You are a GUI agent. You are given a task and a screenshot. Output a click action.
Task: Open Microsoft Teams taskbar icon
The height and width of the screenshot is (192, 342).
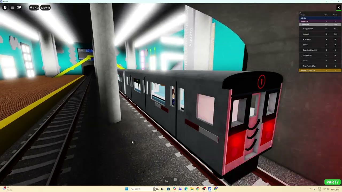(180, 189)
